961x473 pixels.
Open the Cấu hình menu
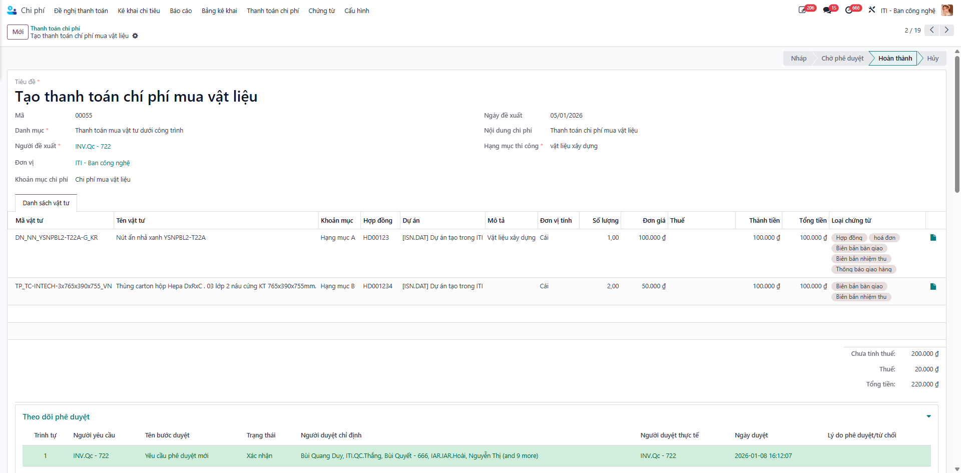point(357,11)
